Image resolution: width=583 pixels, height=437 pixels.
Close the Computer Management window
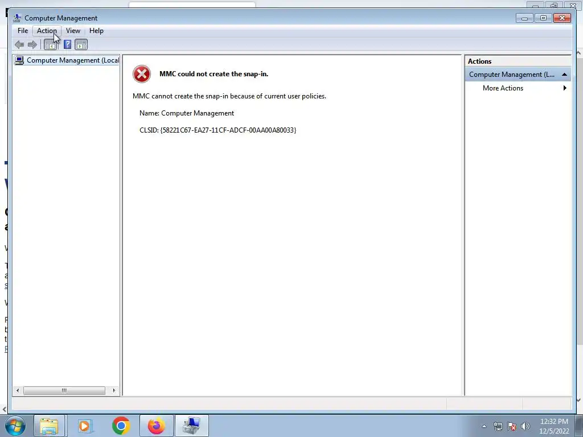click(x=562, y=18)
